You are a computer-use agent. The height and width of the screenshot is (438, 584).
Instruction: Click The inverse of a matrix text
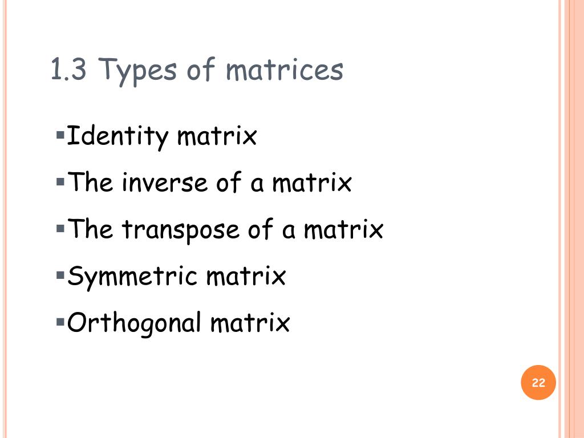point(209,182)
